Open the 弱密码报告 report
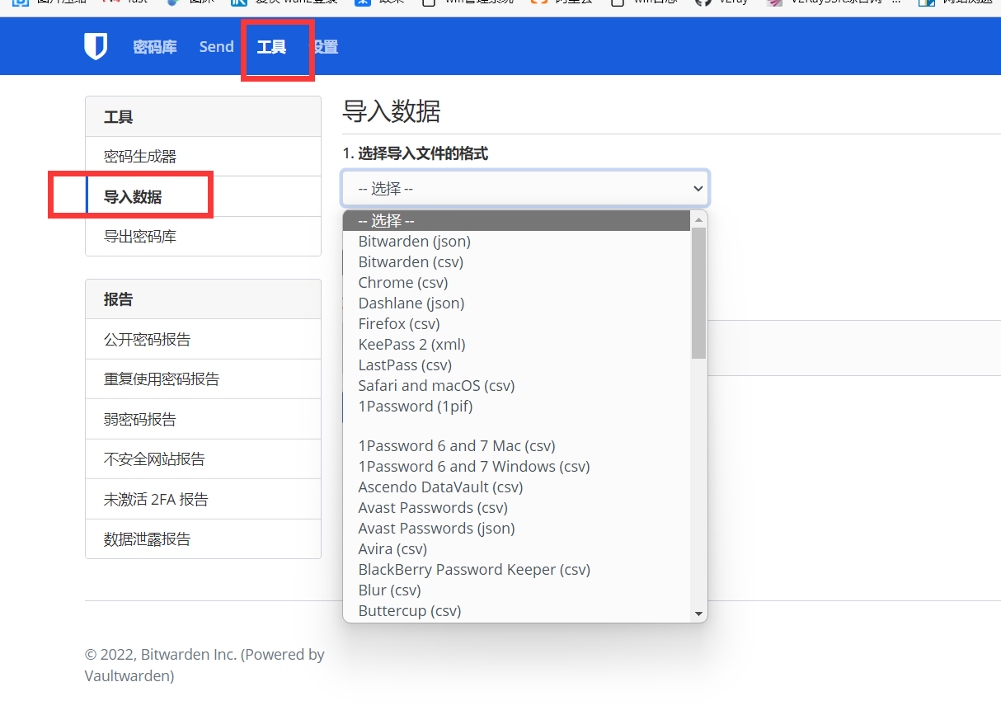The height and width of the screenshot is (715, 1001). (203, 419)
